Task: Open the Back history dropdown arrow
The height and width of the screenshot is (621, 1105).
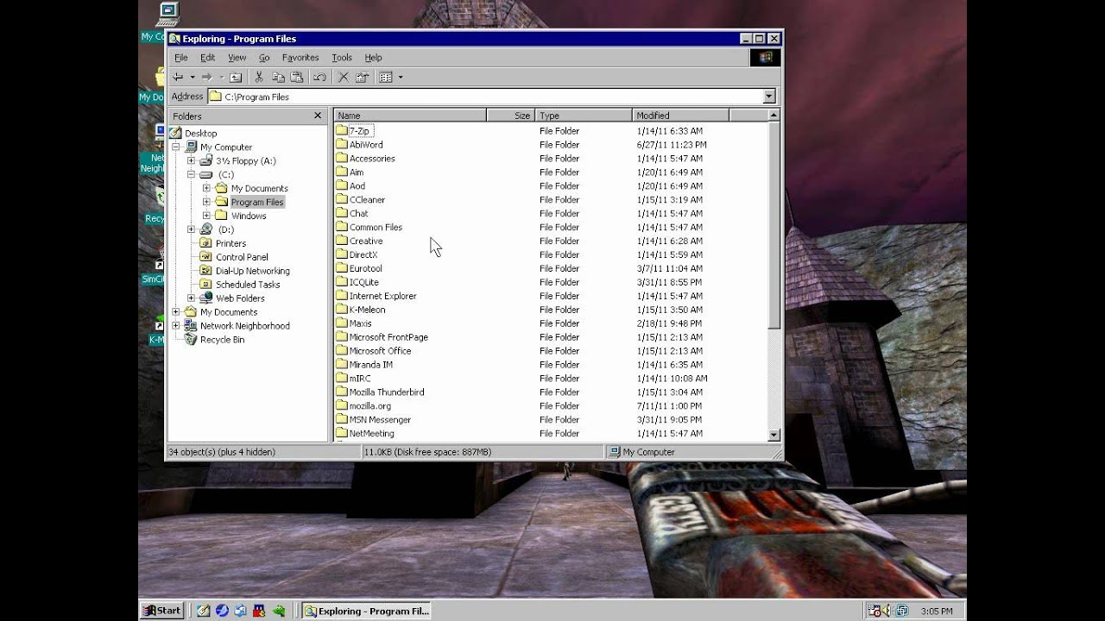Action: pos(192,77)
